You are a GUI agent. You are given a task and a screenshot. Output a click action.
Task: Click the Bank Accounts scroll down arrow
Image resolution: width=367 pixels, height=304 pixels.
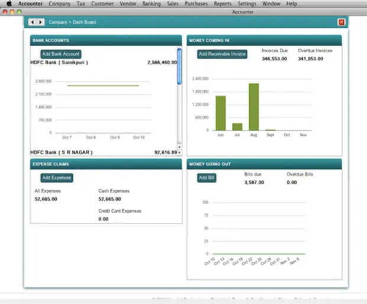pos(179,152)
